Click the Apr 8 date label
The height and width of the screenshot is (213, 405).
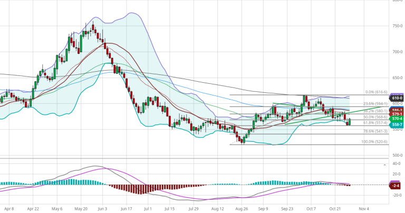click(x=9, y=208)
